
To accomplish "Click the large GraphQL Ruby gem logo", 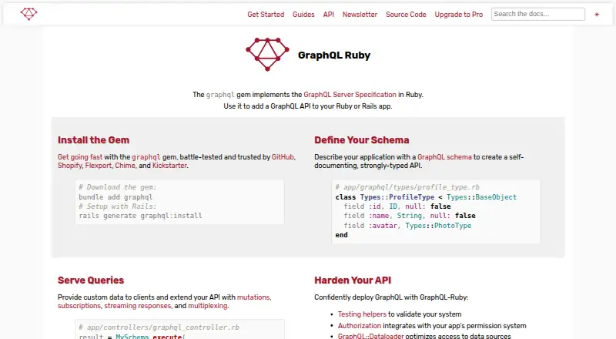I will point(267,54).
